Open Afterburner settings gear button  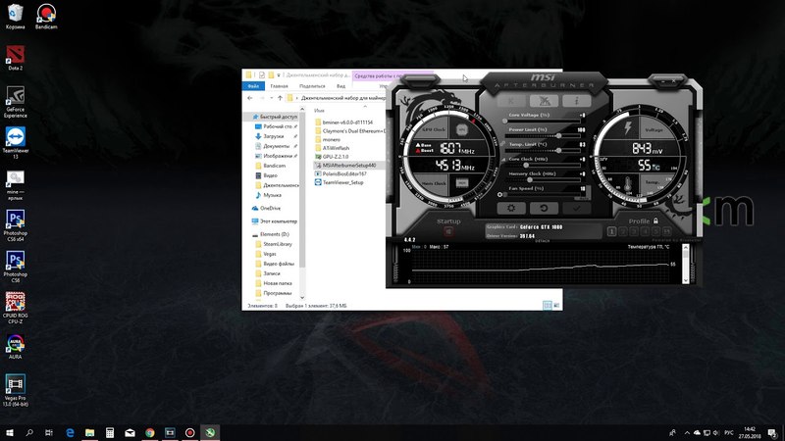pyautogui.click(x=511, y=208)
